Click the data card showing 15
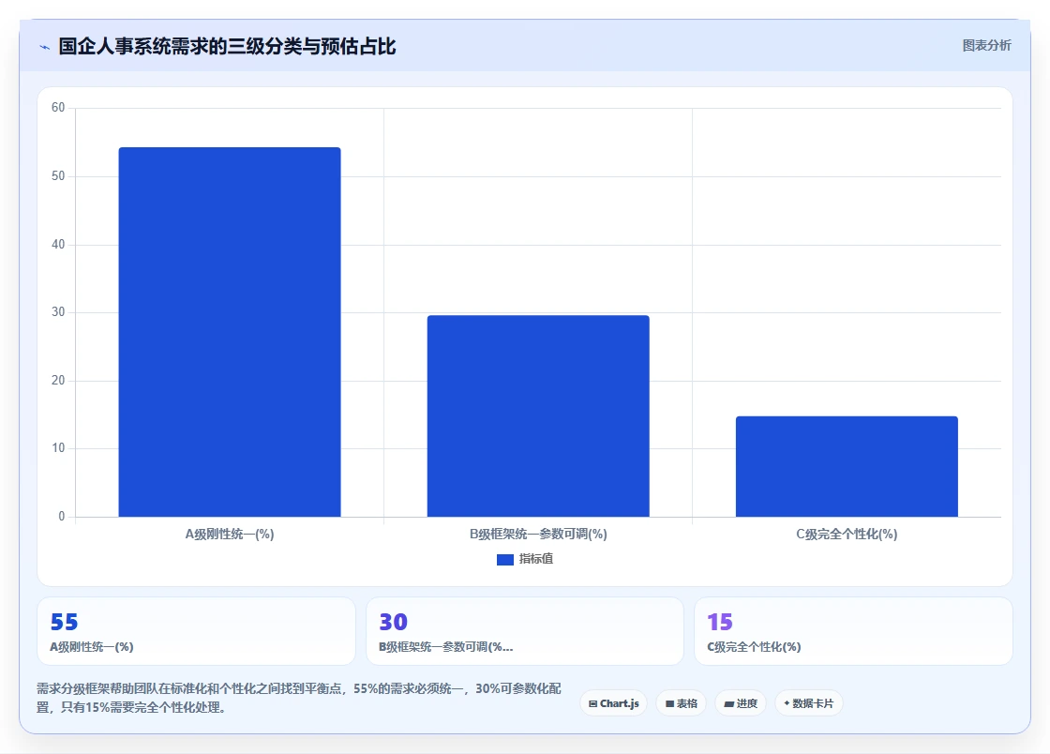Screen dimensions: 1050x754 [854, 631]
